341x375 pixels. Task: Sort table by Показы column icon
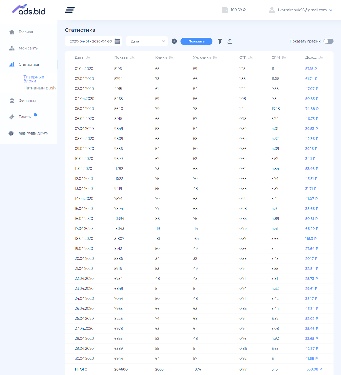point(133,58)
